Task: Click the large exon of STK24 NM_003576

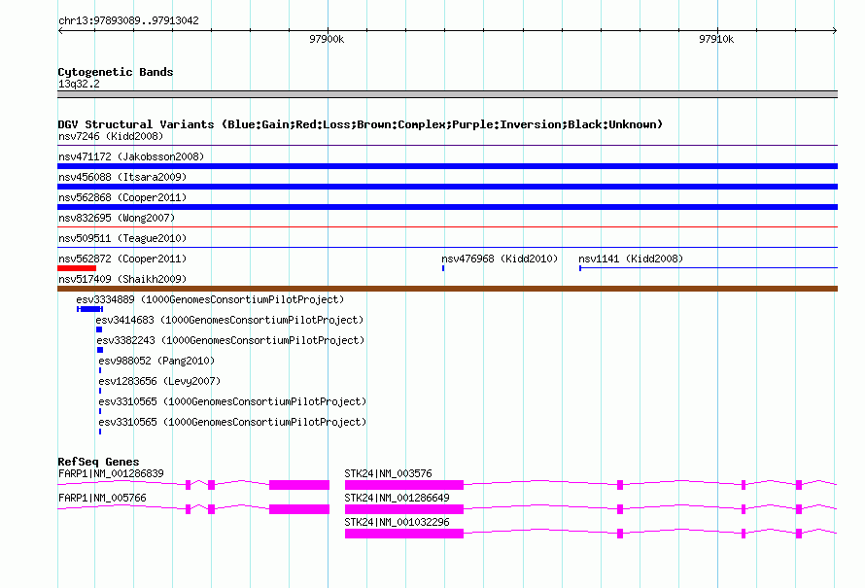Action: pyautogui.click(x=403, y=485)
